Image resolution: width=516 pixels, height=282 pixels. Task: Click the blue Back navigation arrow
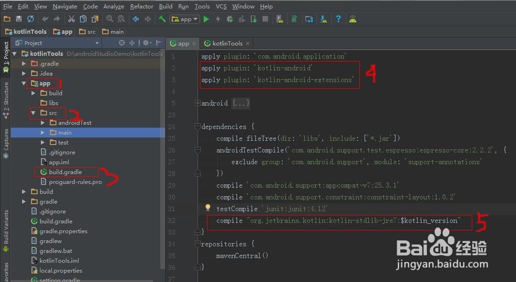[x=136, y=19]
